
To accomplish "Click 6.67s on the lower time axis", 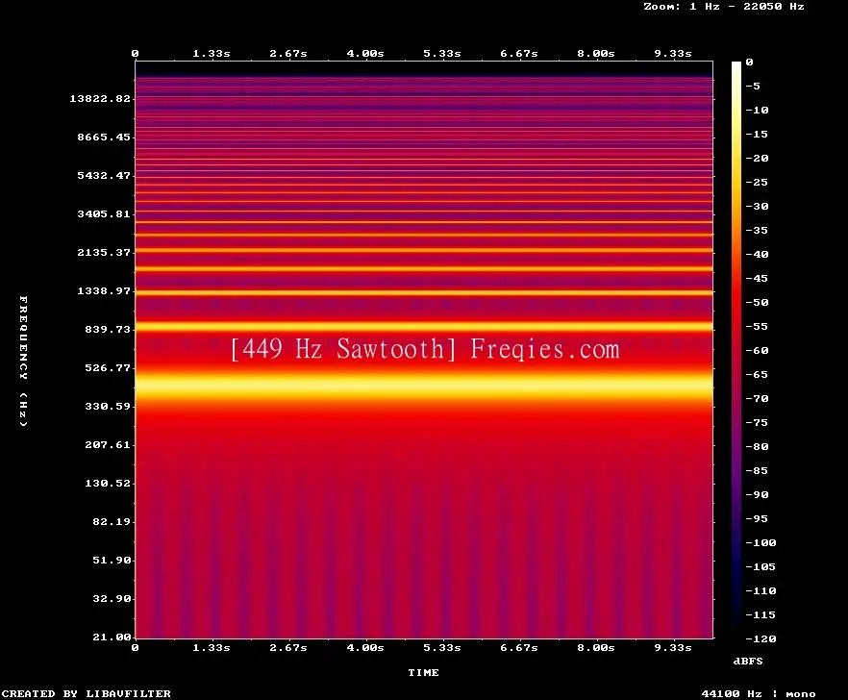I will click(x=518, y=647).
